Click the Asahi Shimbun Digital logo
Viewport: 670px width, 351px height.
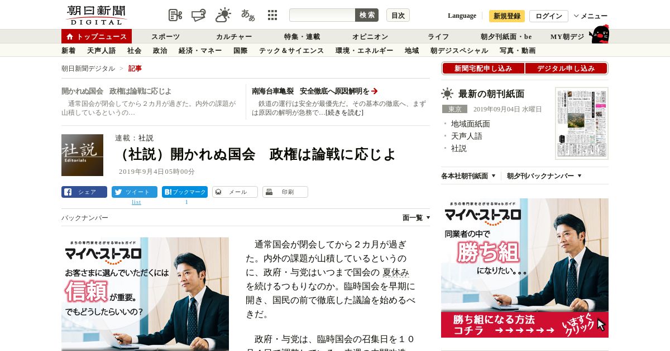coord(96,15)
